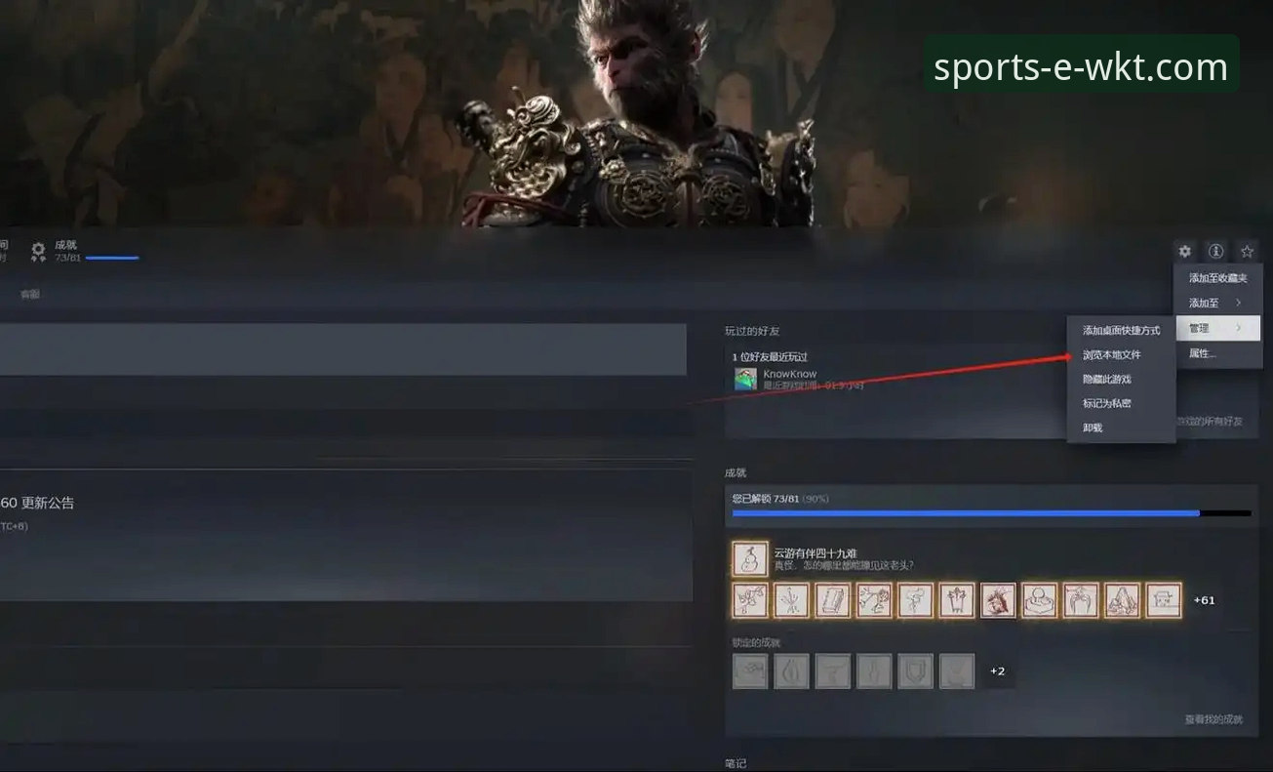
Task: Click the 更新公告 news post
Action: click(39, 504)
